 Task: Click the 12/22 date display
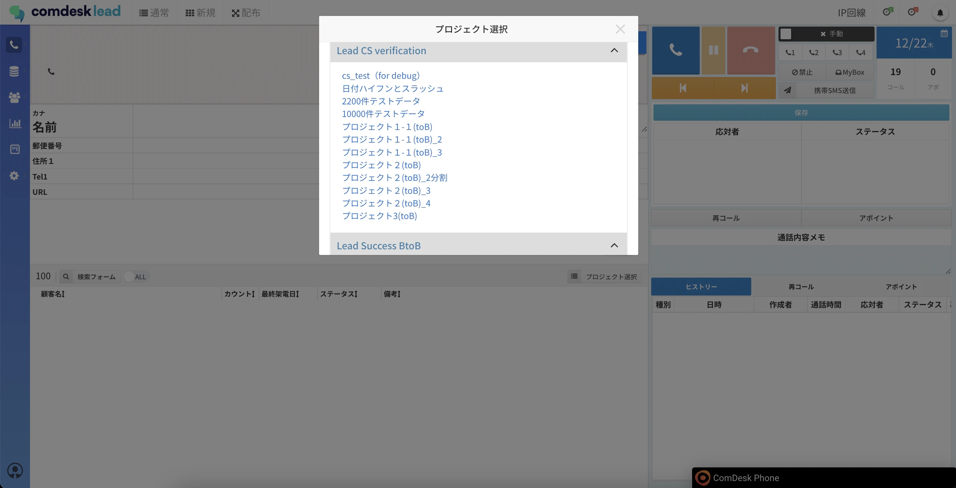click(914, 44)
